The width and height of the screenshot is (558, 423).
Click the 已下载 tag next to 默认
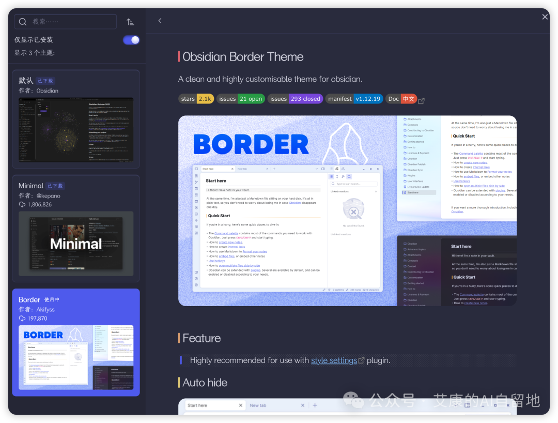pos(45,81)
